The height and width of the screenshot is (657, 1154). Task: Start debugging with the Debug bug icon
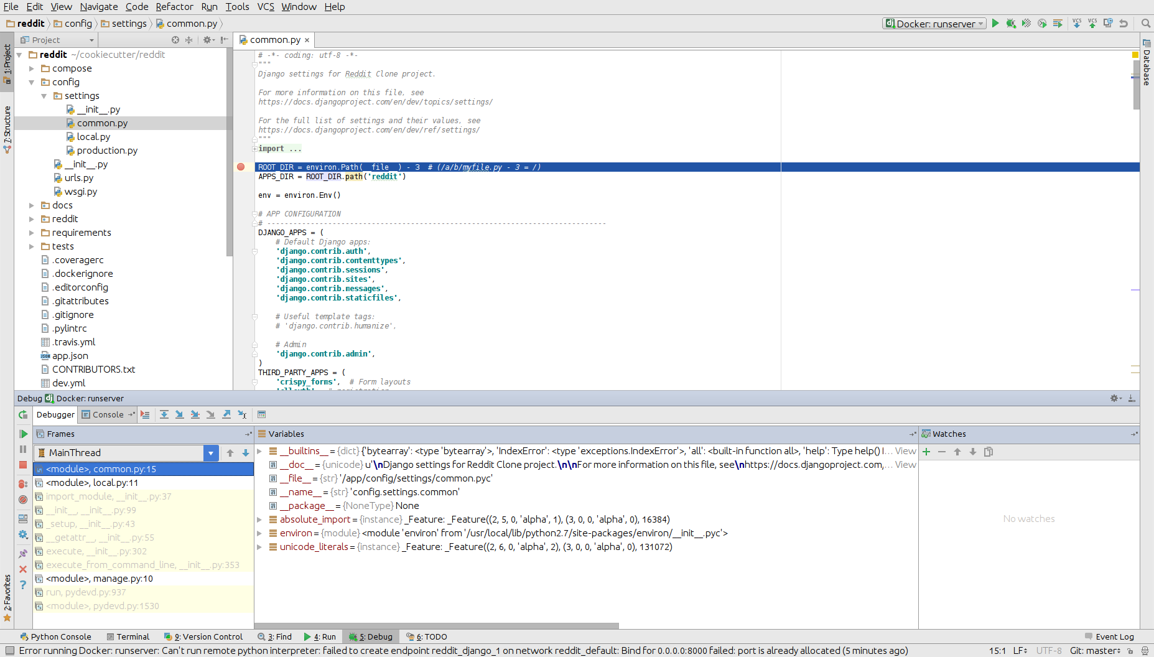coord(1010,23)
